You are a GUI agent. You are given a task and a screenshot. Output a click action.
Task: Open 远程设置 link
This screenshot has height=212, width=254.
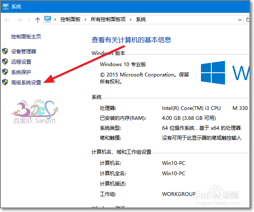pyautogui.click(x=21, y=62)
